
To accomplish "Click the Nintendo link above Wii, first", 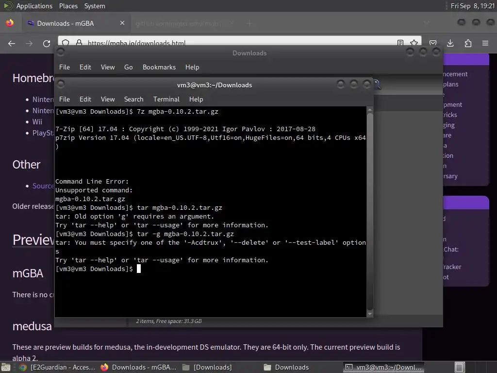I will [43, 99].
